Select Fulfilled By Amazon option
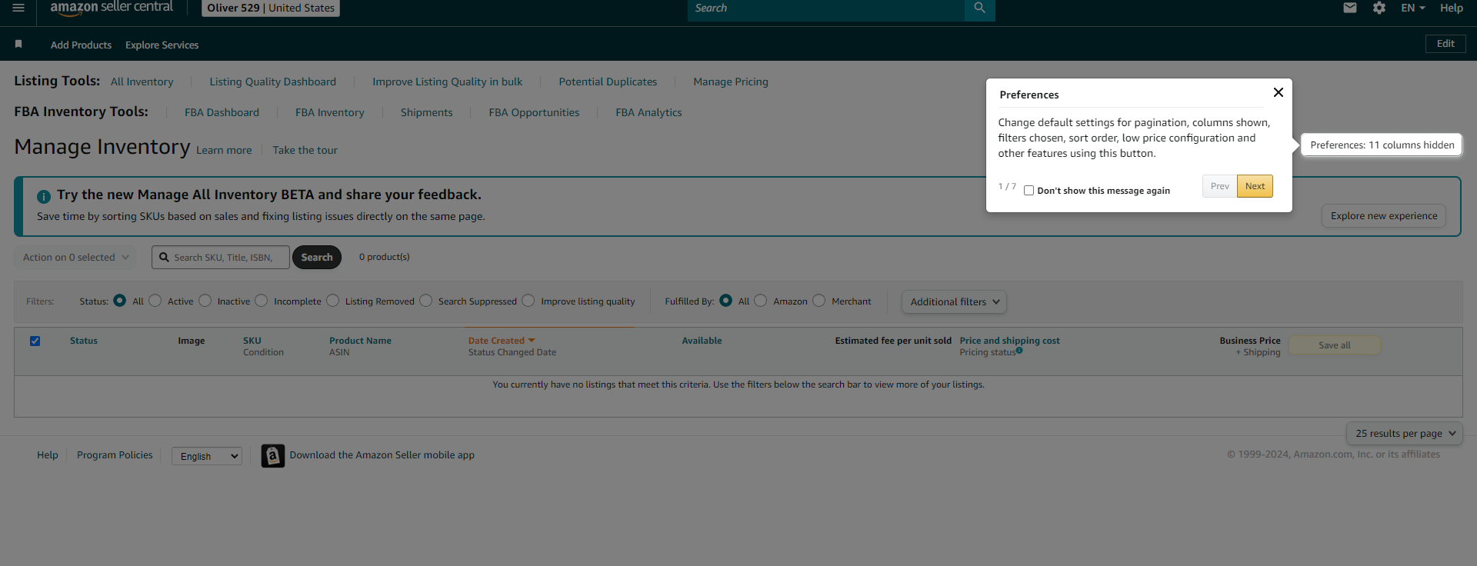 [761, 301]
